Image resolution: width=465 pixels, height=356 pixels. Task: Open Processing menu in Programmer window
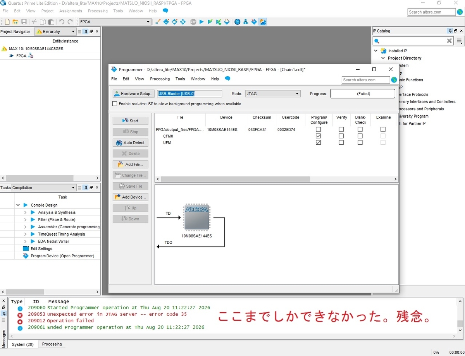tap(160, 79)
